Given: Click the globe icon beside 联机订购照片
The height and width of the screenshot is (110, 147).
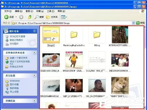Looking at the screenshot, I should click(x=7, y=40).
